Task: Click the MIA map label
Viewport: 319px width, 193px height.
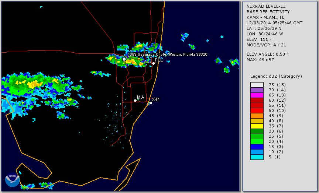Action: (141, 97)
